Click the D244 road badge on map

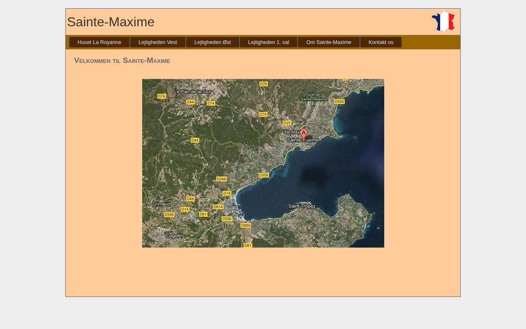point(221,179)
